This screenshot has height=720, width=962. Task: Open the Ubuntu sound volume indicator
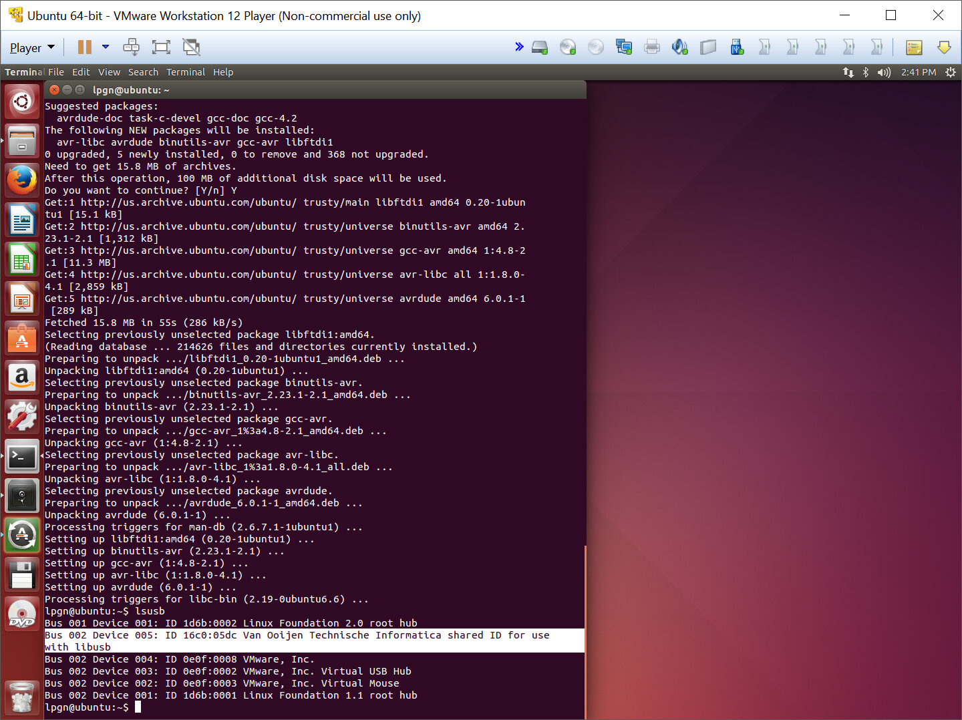884,72
